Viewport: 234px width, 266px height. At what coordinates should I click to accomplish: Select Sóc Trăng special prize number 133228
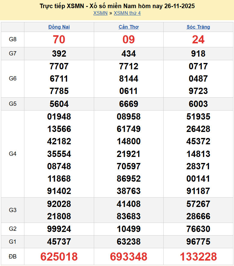pos(198,257)
